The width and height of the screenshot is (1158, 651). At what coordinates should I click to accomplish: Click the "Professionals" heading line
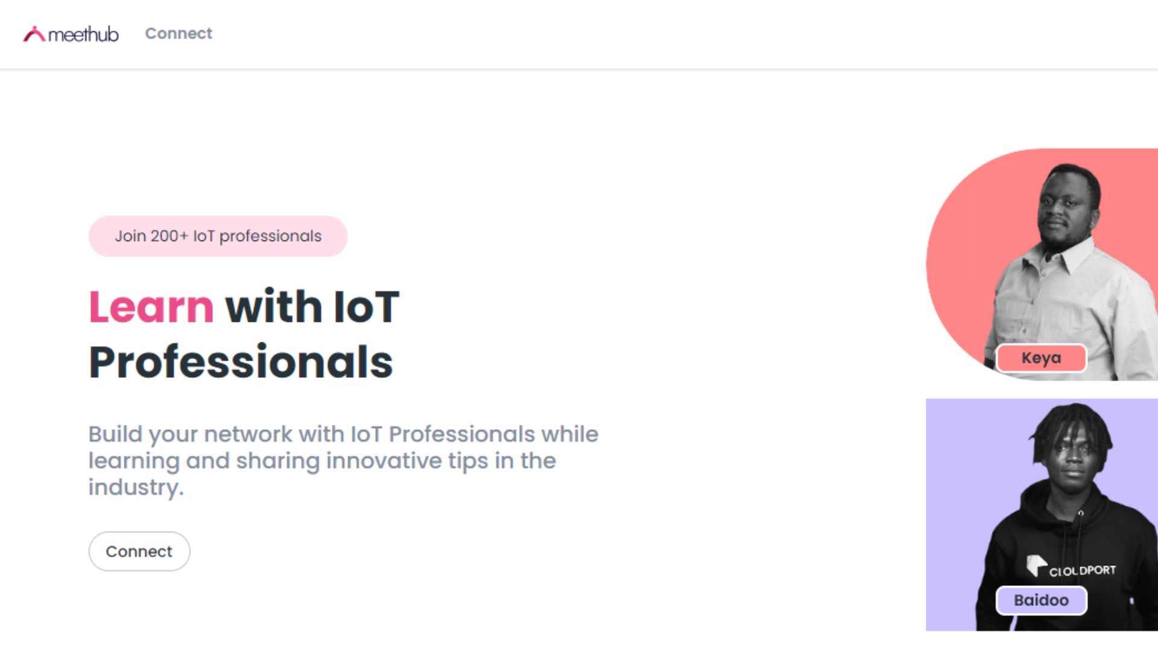pyautogui.click(x=241, y=362)
